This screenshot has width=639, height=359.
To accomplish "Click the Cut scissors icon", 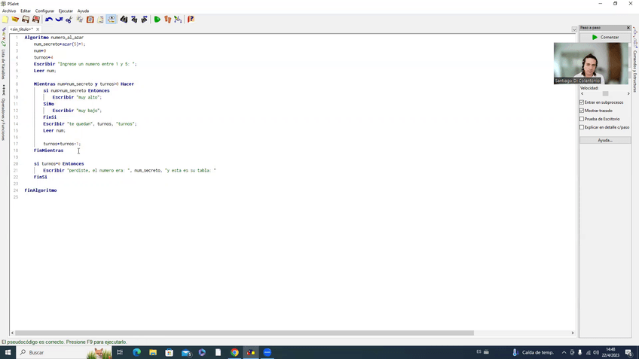I will [69, 20].
